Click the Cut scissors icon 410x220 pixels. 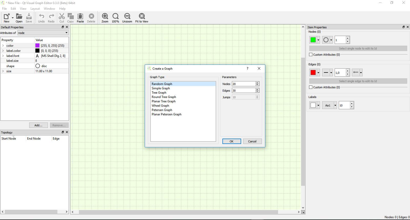[x=62, y=16]
